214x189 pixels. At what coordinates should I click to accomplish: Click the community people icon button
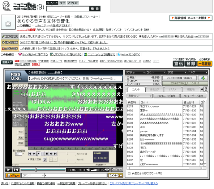pos(203,78)
